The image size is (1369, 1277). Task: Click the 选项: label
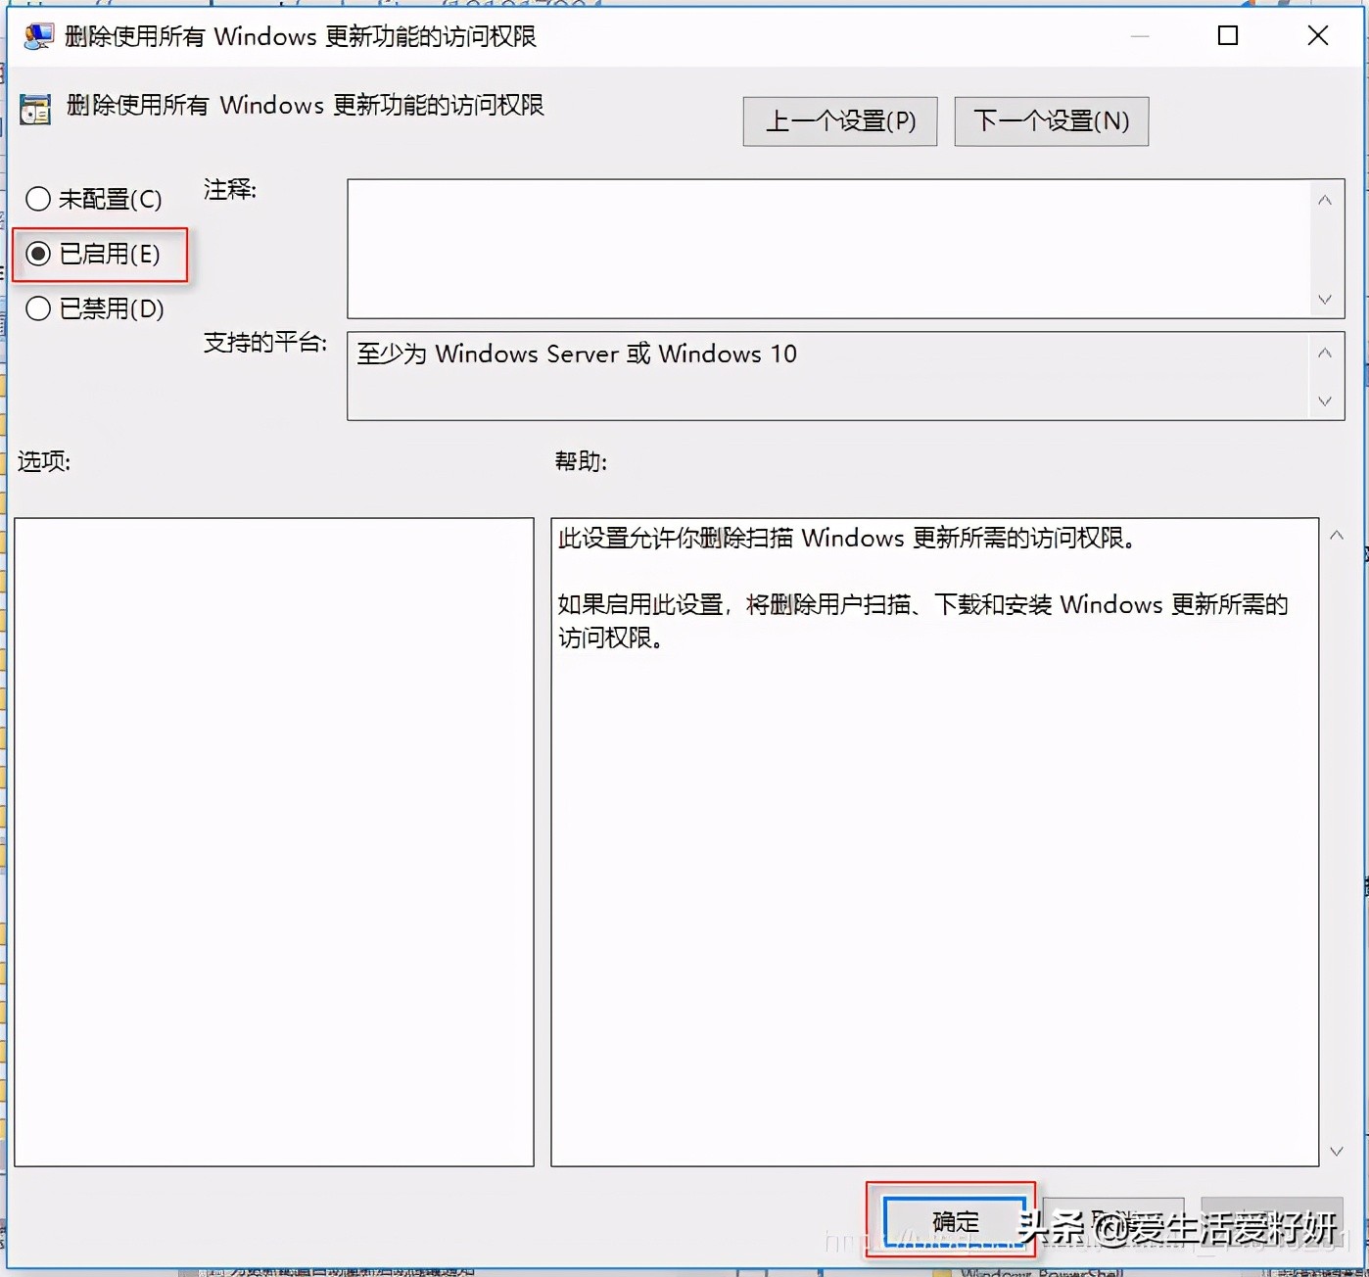point(44,461)
